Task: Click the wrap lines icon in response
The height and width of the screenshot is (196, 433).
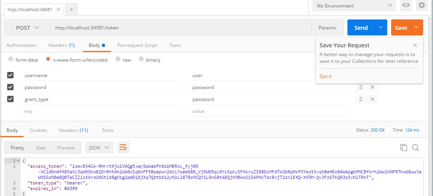Action: 123,148
